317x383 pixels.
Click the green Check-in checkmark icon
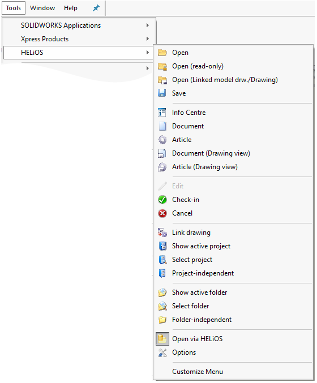[x=162, y=200]
